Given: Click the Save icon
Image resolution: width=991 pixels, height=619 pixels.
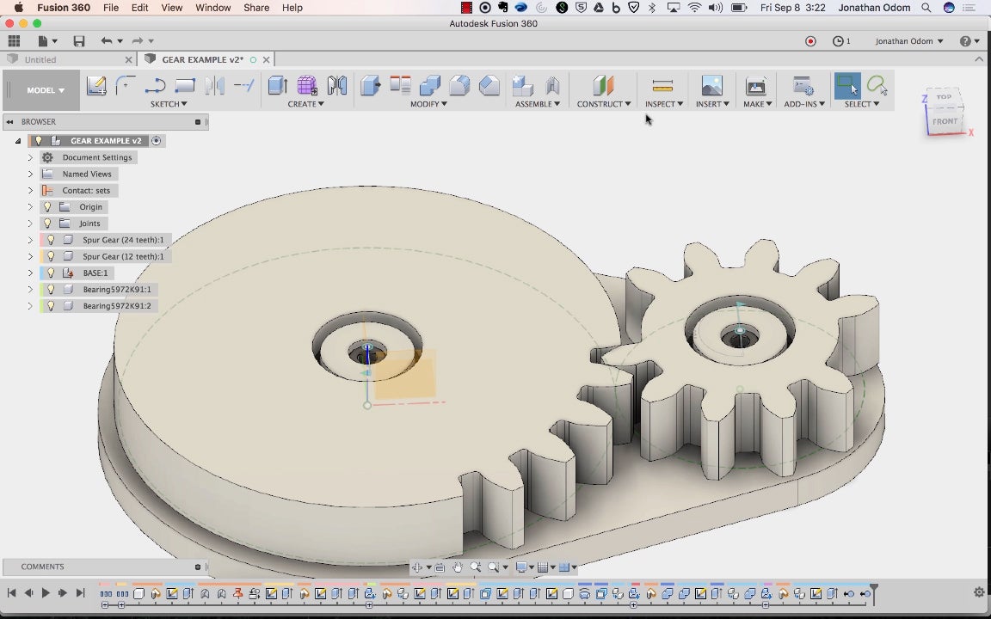Looking at the screenshot, I should [79, 41].
